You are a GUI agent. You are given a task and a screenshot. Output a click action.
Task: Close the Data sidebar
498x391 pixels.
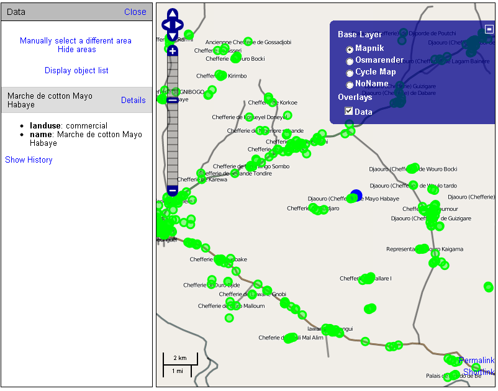(x=135, y=12)
